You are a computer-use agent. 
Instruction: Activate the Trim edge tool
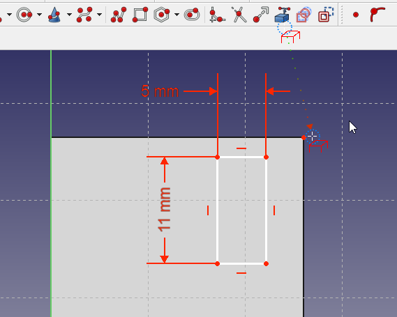pyautogui.click(x=239, y=15)
